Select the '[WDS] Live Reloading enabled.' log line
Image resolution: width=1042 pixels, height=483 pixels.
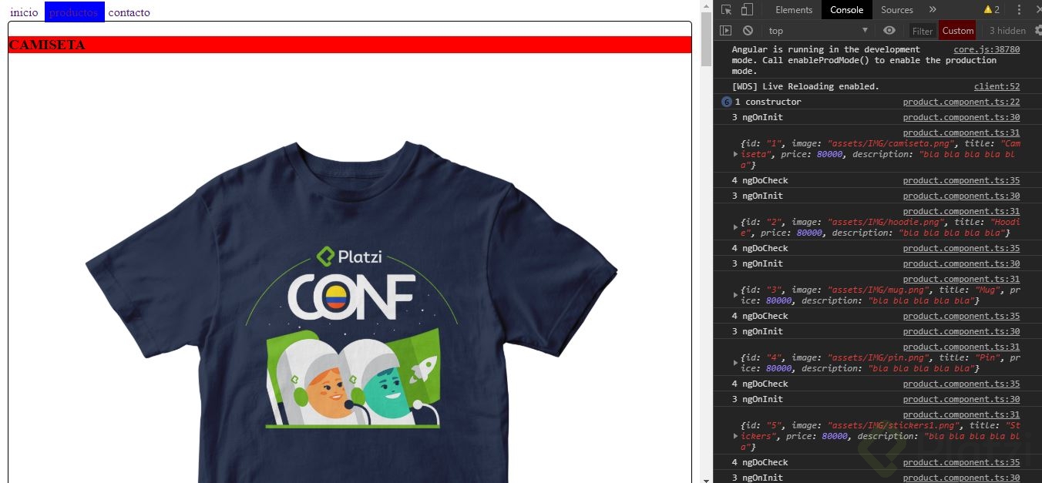(x=805, y=86)
